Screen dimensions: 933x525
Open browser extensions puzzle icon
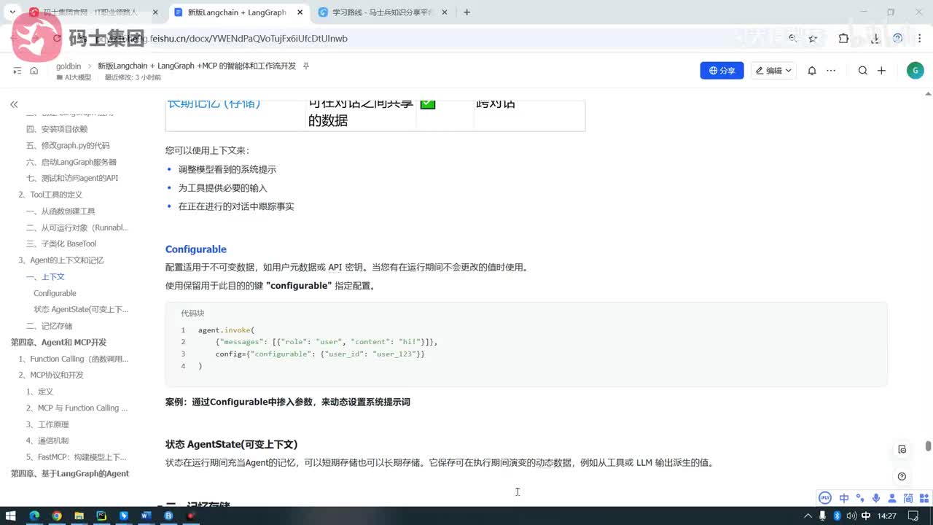tap(843, 39)
